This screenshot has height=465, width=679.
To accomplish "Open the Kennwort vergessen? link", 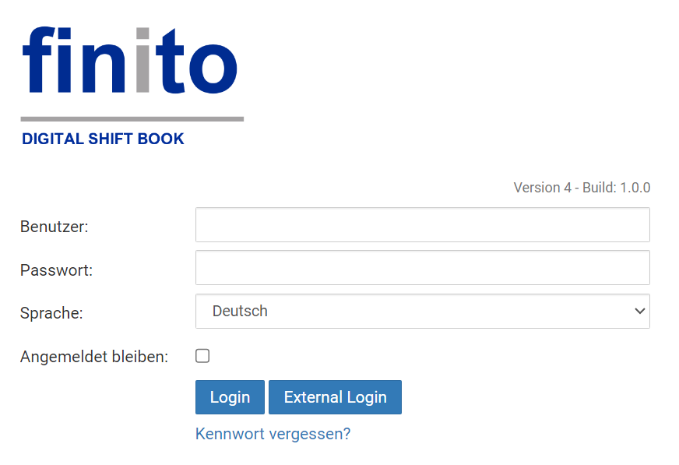I will coord(273,434).
